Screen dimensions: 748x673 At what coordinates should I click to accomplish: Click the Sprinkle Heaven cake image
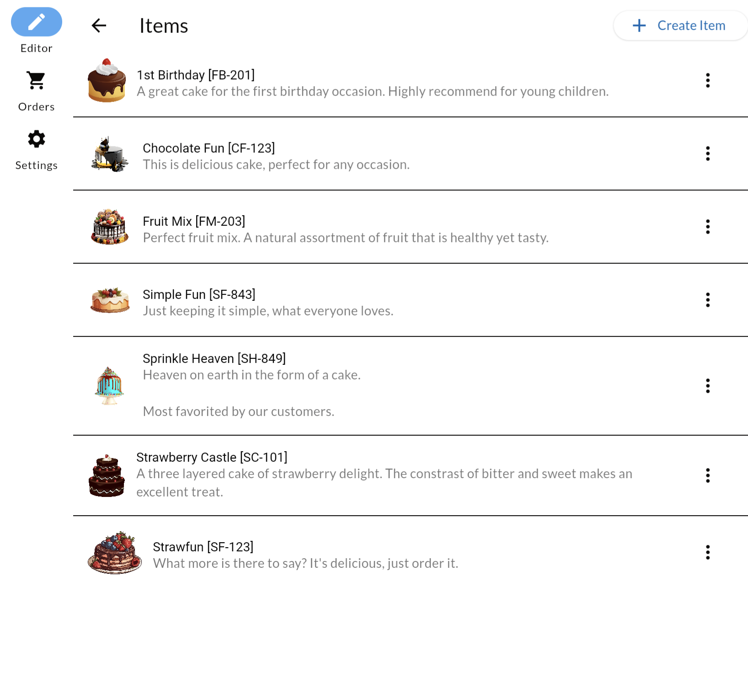[109, 385]
